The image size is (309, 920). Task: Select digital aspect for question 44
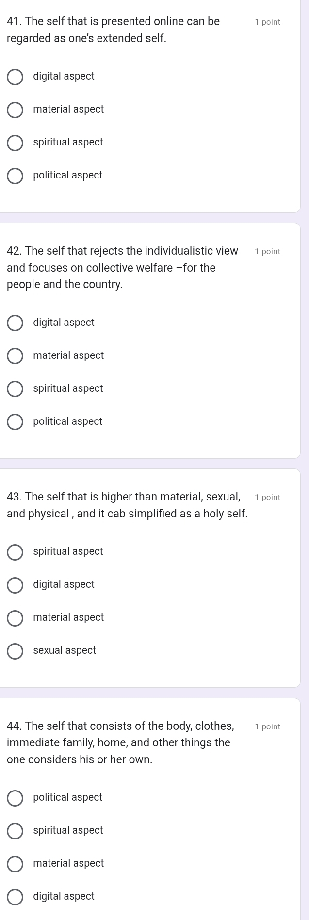[x=15, y=897]
